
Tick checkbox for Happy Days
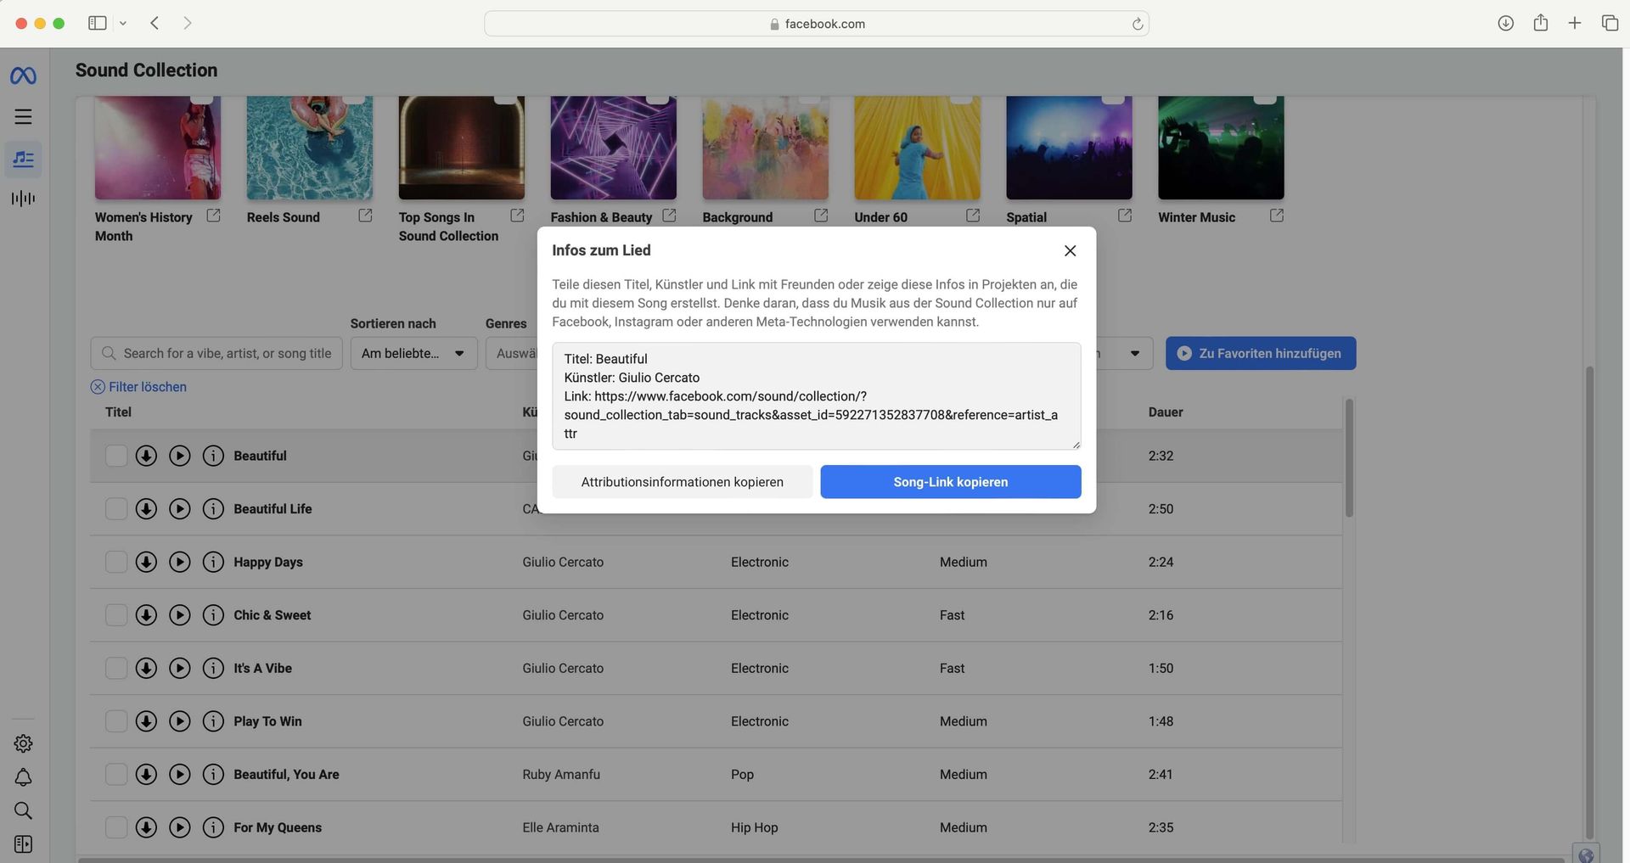pyautogui.click(x=116, y=562)
